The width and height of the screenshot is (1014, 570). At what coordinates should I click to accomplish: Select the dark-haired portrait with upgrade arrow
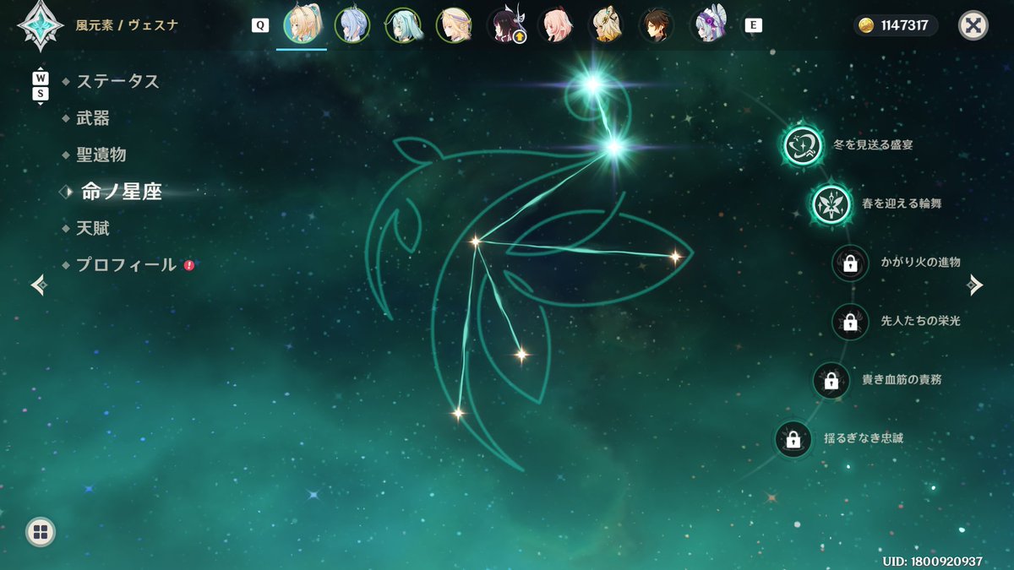[x=507, y=25]
